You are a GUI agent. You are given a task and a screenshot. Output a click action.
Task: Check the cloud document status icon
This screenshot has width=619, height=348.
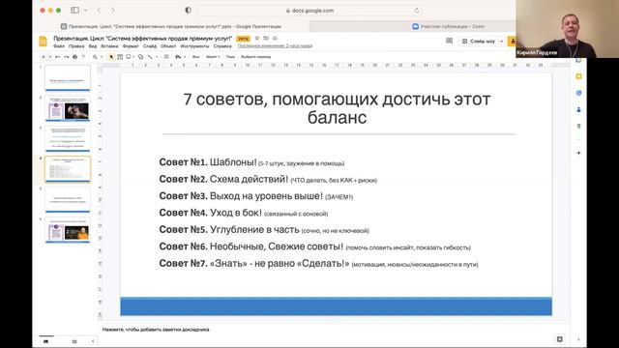(275, 39)
